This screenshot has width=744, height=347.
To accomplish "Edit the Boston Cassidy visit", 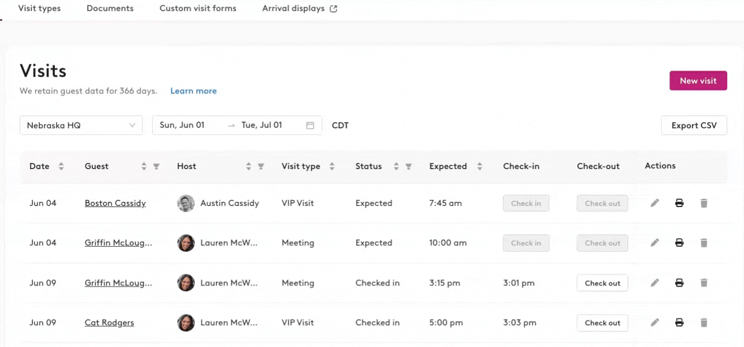I will [654, 203].
